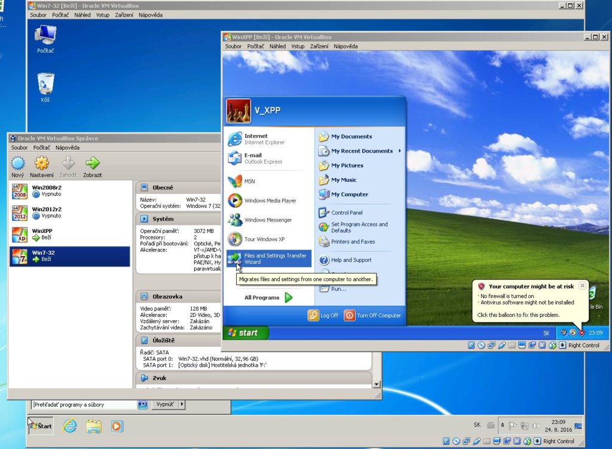Open Windows Messenger in XP start menu

(x=269, y=220)
